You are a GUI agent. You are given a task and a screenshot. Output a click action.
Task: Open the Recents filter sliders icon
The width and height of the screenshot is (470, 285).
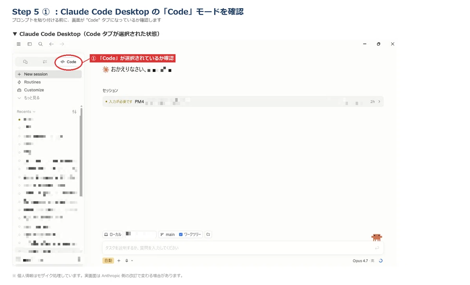74,112
